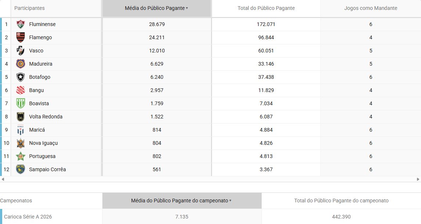Sort by Média do Público Pagante column
The width and height of the screenshot is (421, 224).
point(156,8)
